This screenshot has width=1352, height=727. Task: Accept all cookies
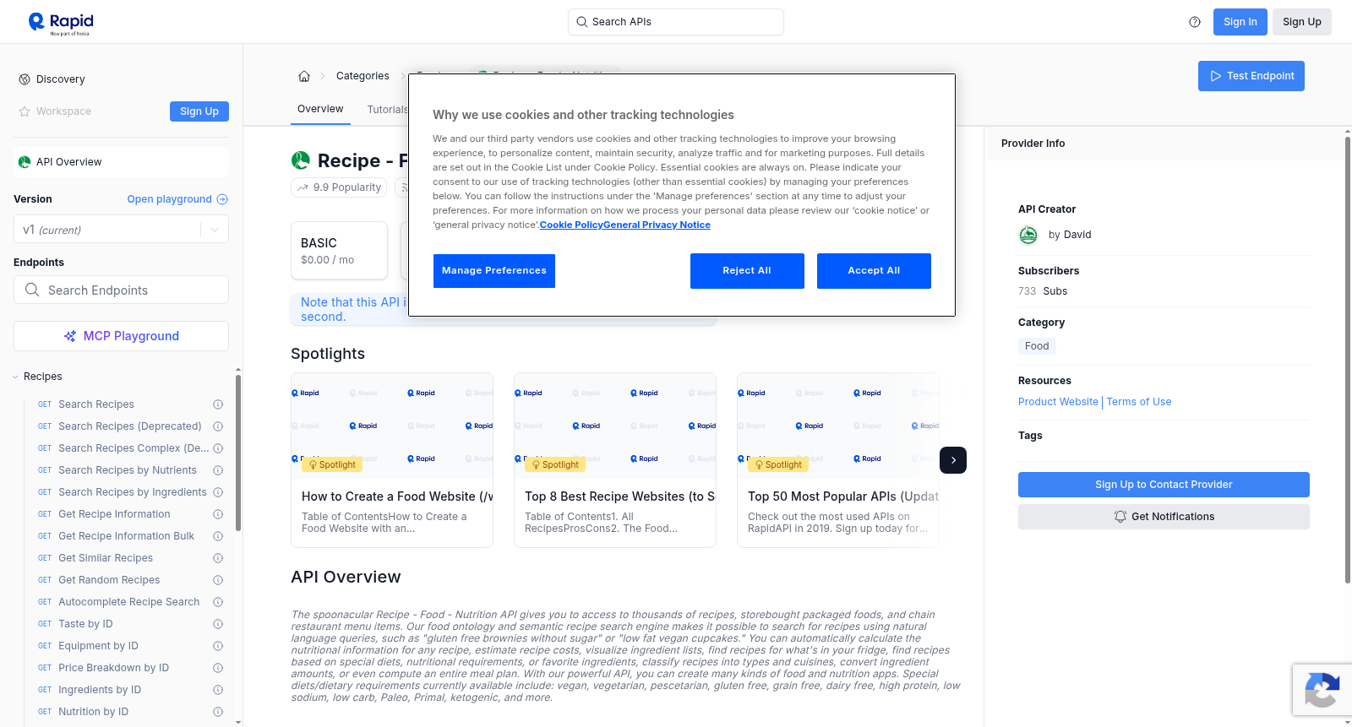(x=874, y=271)
